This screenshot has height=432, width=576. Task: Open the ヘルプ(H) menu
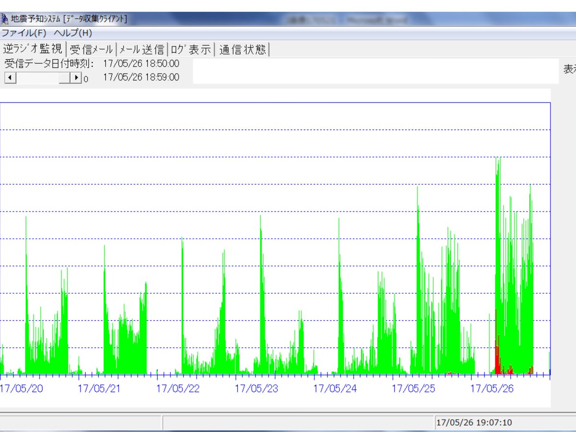pos(72,33)
